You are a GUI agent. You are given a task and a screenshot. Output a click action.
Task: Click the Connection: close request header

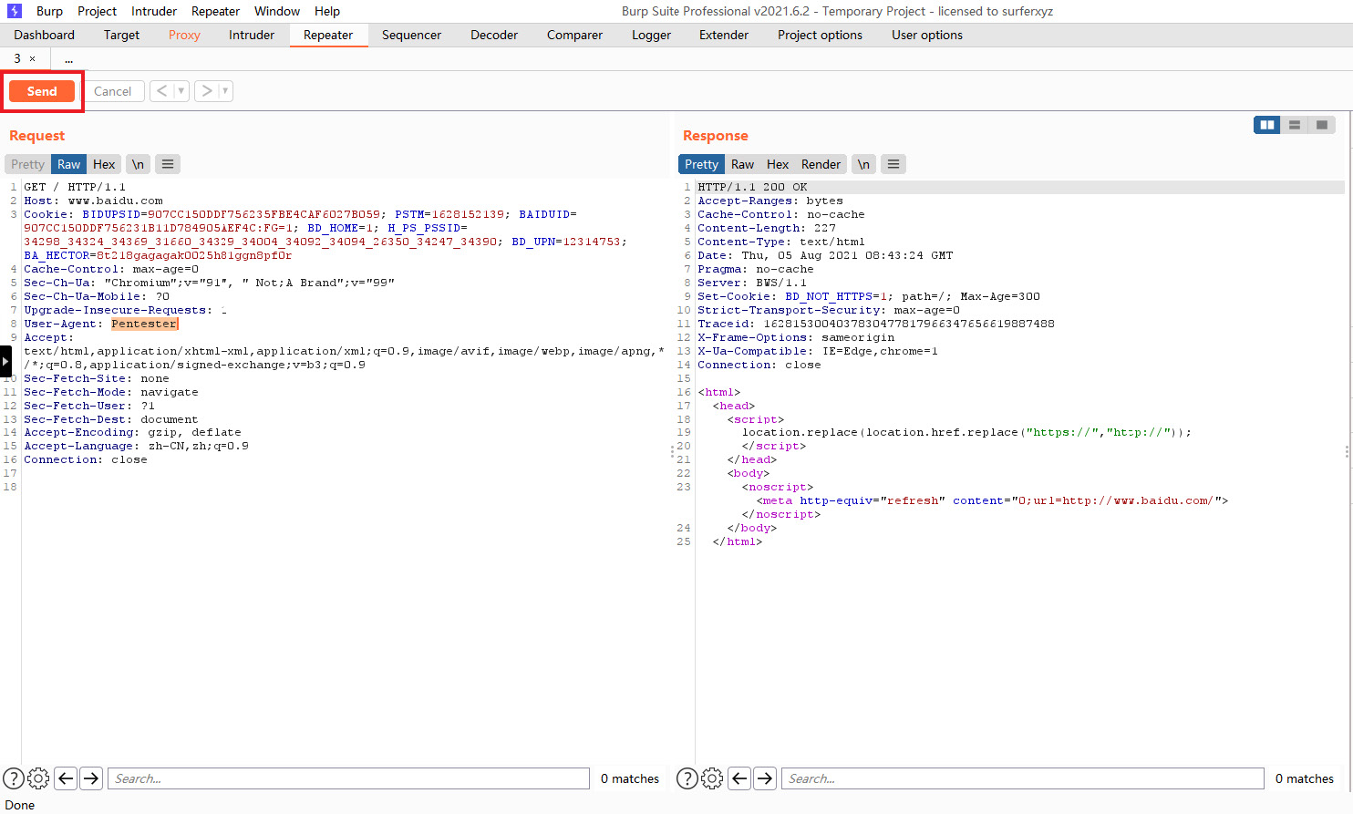click(86, 459)
